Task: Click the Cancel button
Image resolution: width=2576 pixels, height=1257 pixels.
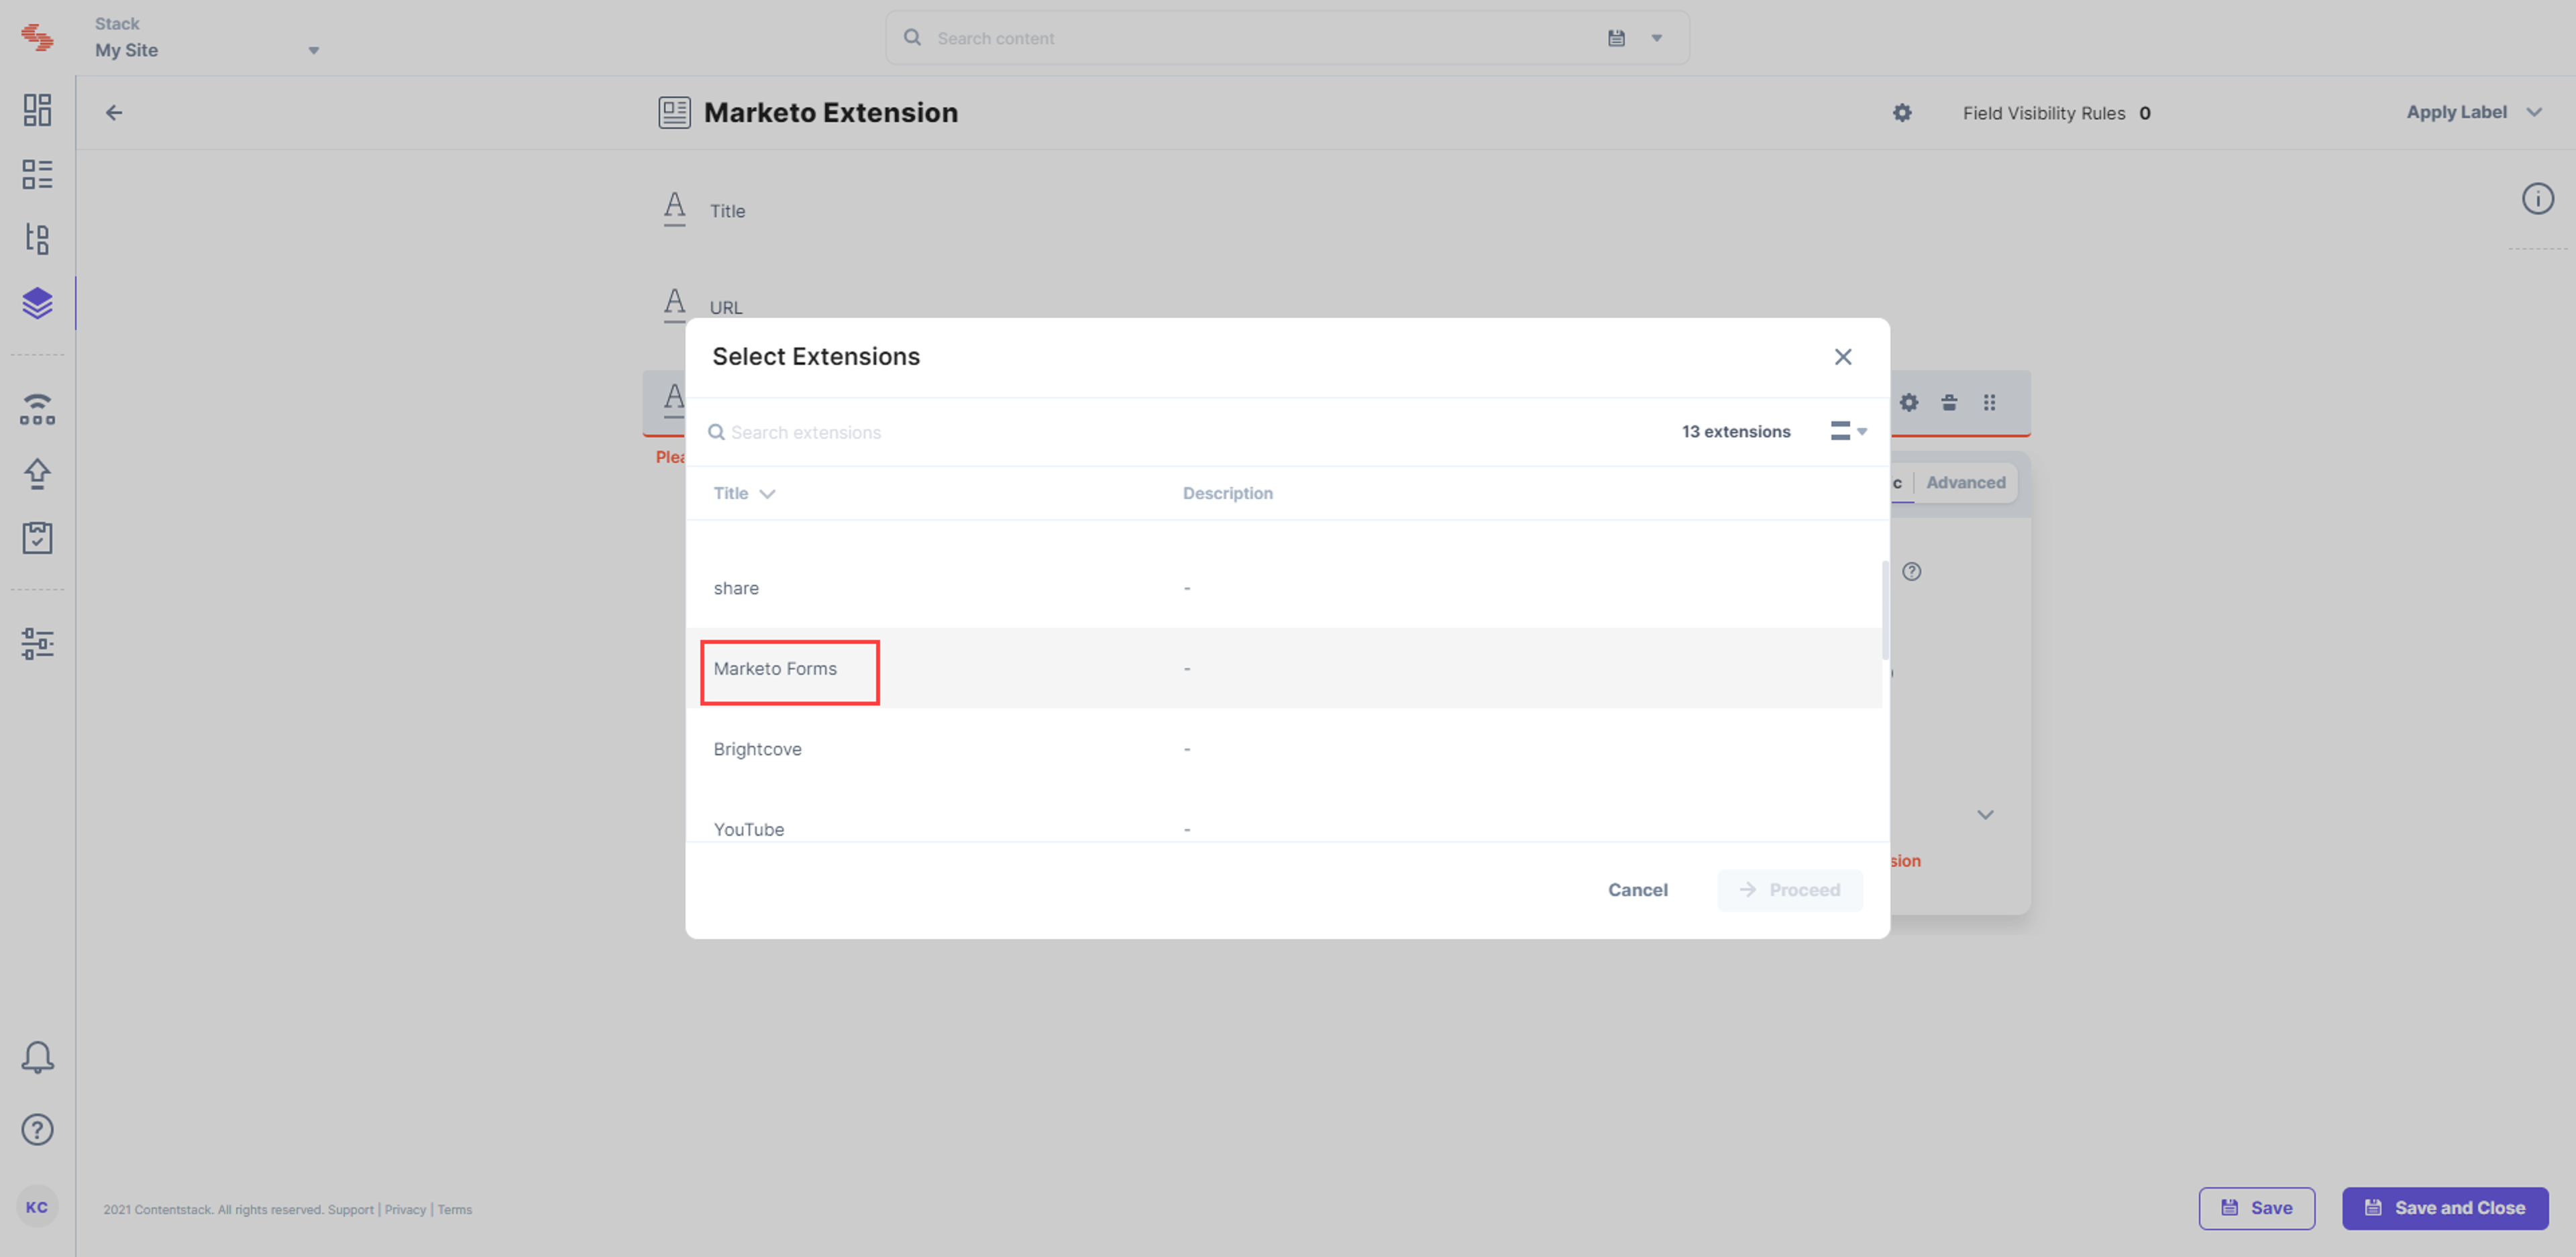Action: pos(1637,890)
